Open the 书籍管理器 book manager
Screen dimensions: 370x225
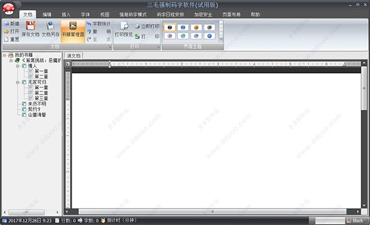coord(73,32)
